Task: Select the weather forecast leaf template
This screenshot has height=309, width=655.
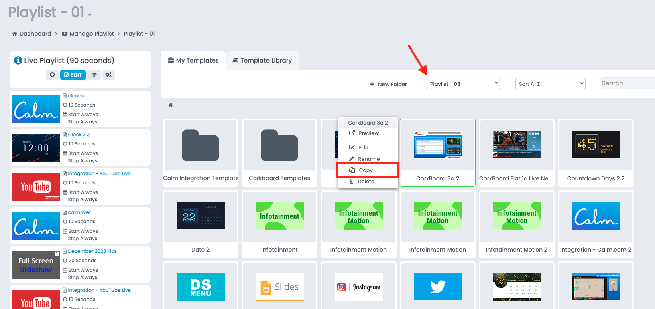Action: pyautogui.click(x=517, y=287)
